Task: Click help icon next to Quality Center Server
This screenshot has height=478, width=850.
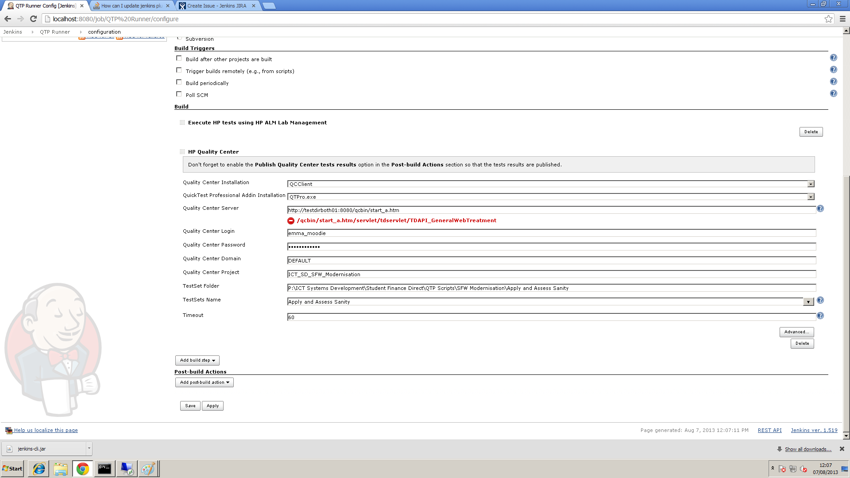Action: (x=820, y=208)
